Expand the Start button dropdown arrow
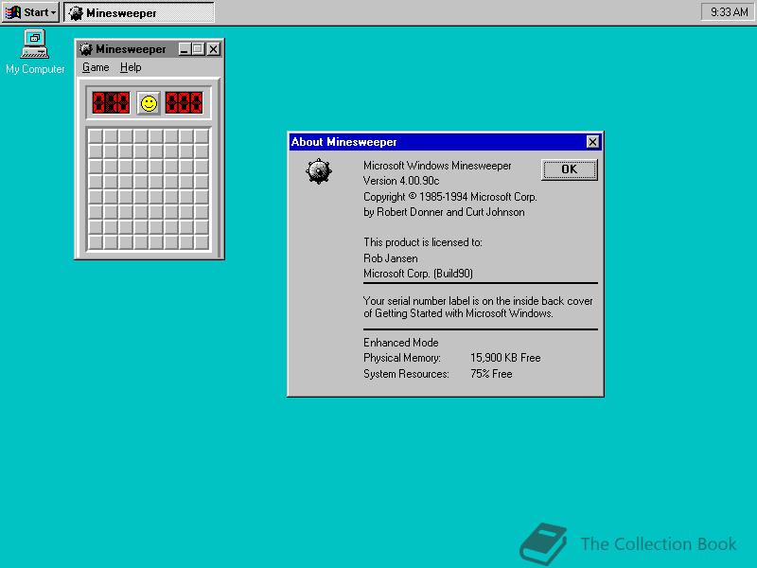Image resolution: width=757 pixels, height=568 pixels. coord(52,12)
